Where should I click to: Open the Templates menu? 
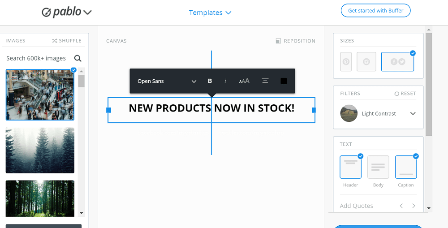click(210, 13)
